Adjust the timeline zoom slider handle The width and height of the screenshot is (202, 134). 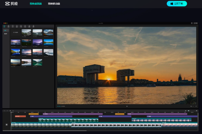click(x=189, y=110)
